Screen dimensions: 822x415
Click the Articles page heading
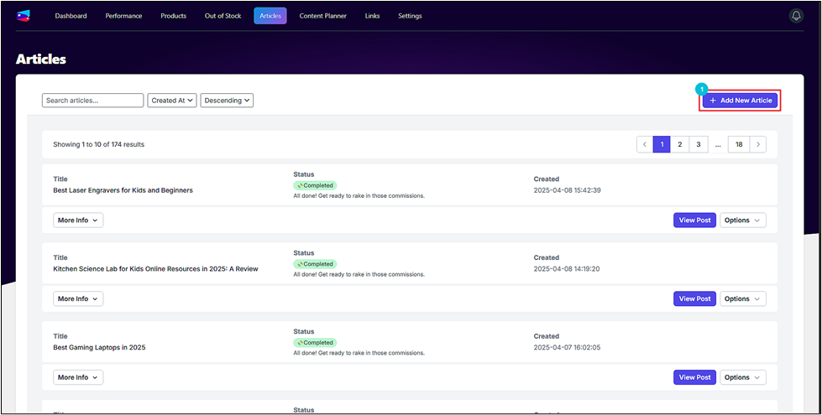click(41, 60)
